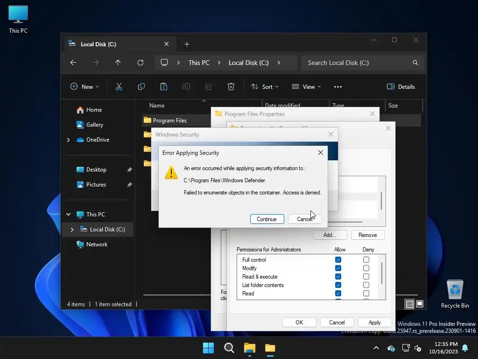Close the Error Applying Security dialog
This screenshot has width=478, height=359.
[x=320, y=152]
